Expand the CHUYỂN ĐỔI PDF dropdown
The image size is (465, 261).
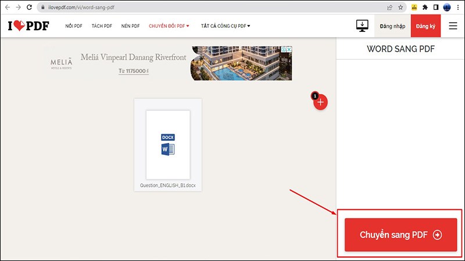click(169, 26)
